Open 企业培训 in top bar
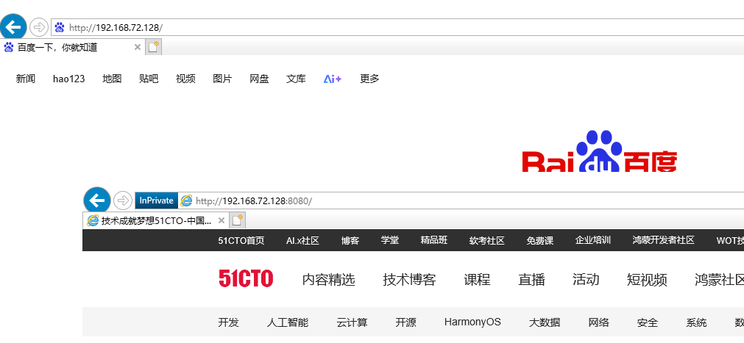This screenshot has width=744, height=343. pyautogui.click(x=592, y=241)
